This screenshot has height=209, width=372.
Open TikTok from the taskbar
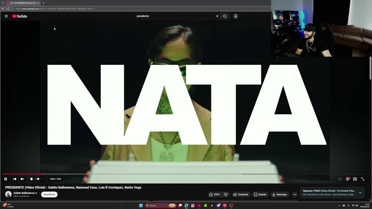[212, 206]
